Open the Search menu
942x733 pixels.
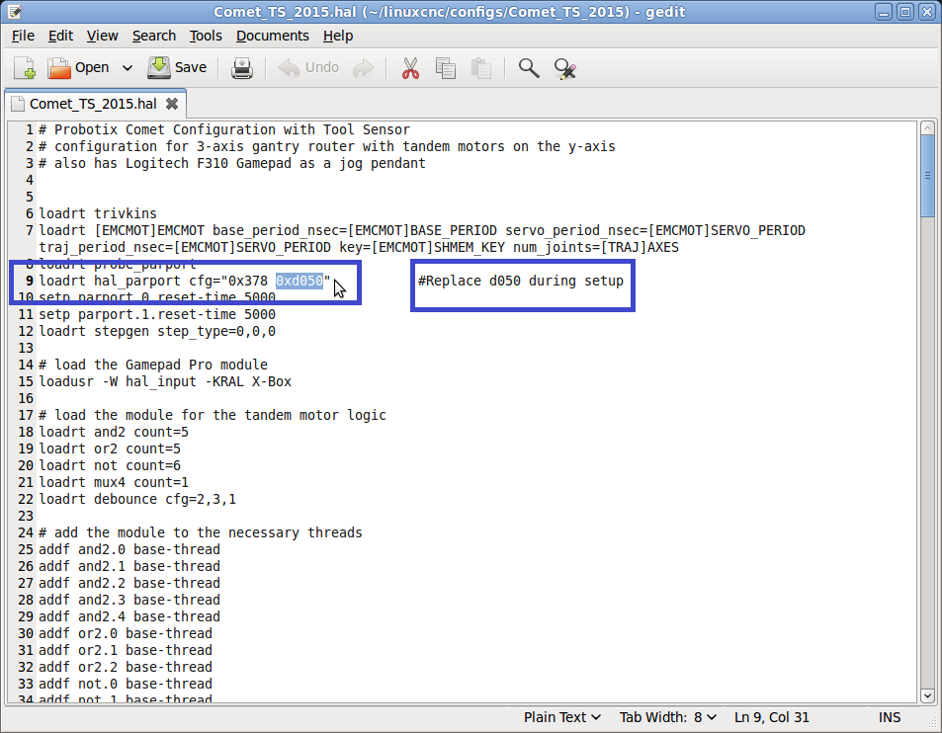tap(154, 36)
